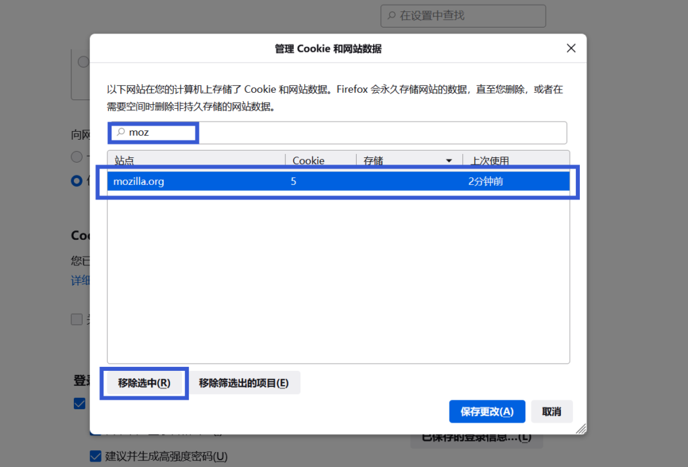The image size is (688, 467).
Task: Click the magnifier icon beside the "moz" filter
Action: pos(121,133)
